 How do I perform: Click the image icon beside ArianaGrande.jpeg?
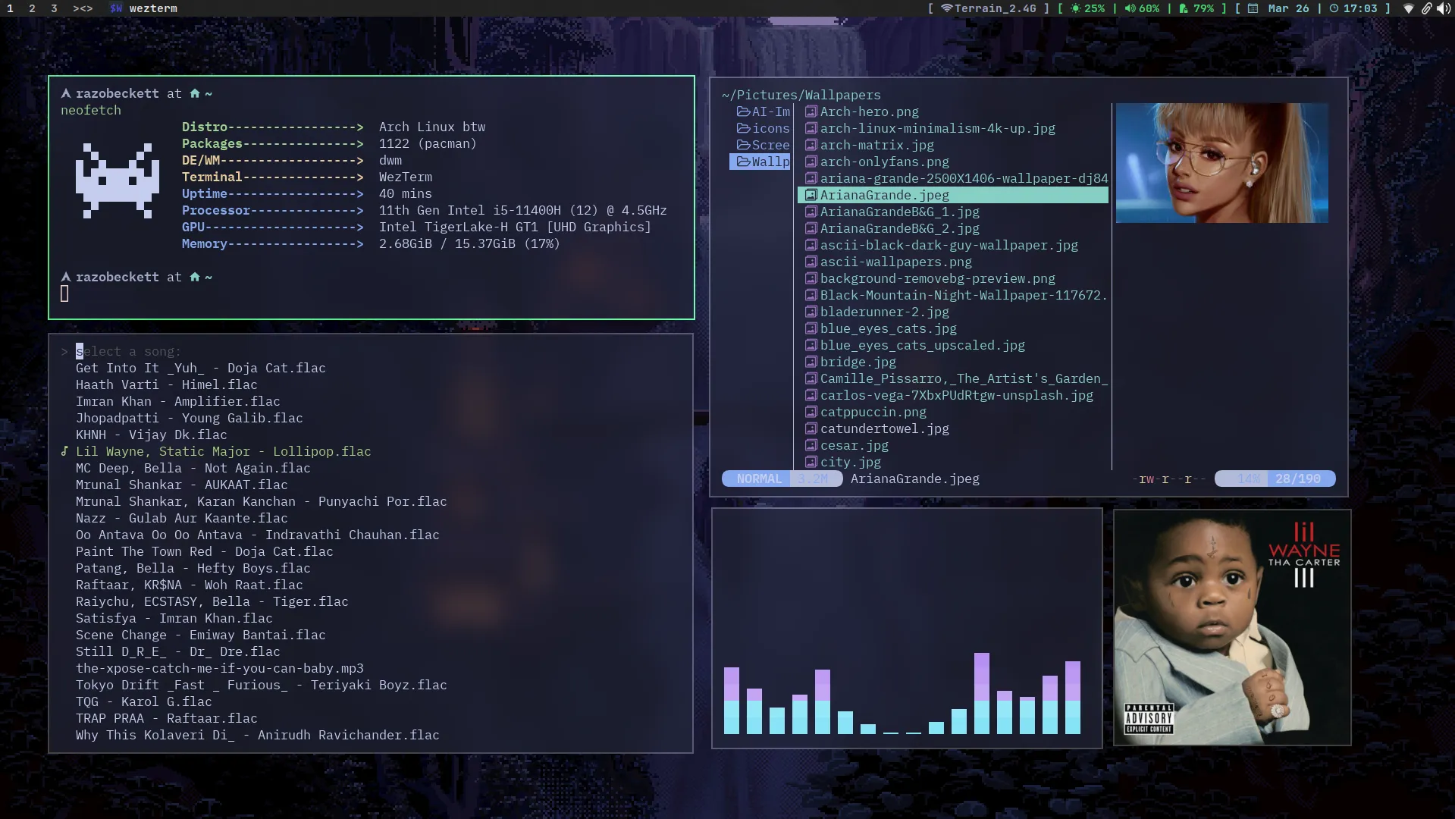pos(811,195)
